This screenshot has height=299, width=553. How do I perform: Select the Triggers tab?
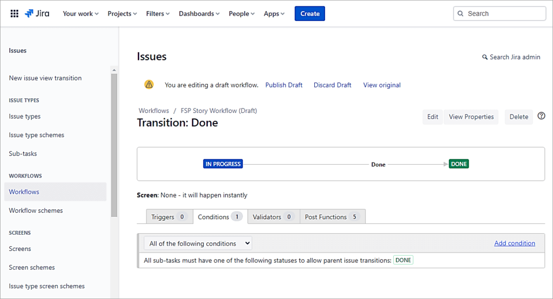coord(169,217)
